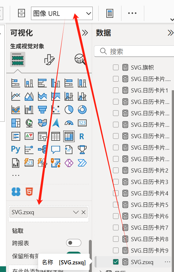Pick the Python (Py) visual
The width and height of the screenshot is (174, 272).
click(x=16, y=150)
